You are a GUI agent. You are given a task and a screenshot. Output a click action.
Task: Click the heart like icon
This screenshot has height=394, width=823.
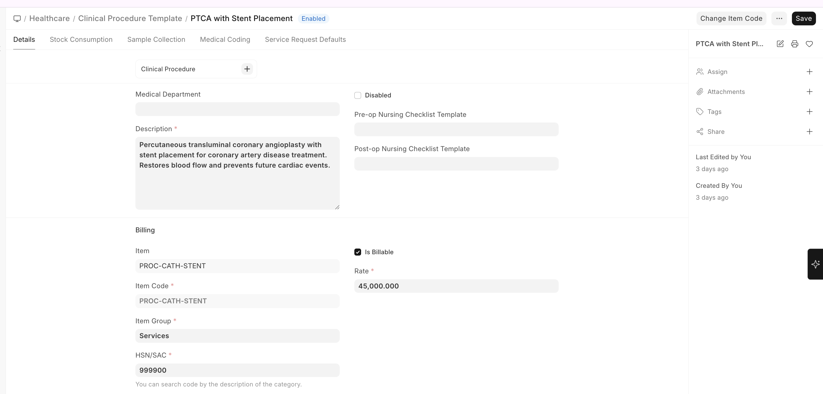point(809,44)
